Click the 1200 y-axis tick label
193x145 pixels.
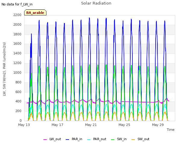click(x=17, y=63)
